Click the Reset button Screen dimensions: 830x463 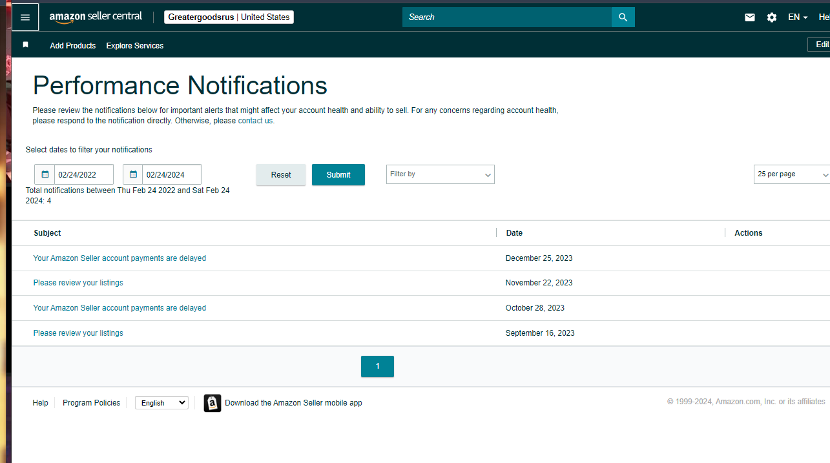click(281, 174)
